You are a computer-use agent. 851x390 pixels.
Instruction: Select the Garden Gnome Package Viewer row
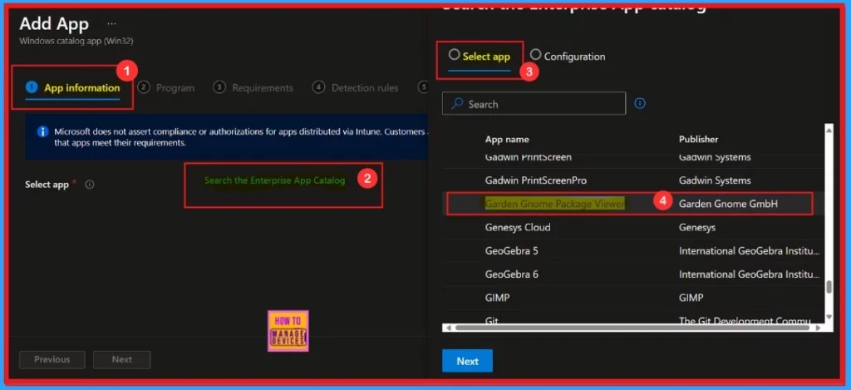coord(633,204)
